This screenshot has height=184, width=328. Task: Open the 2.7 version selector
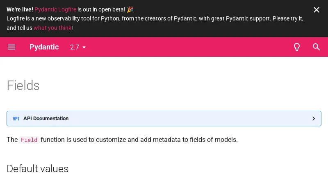(75, 47)
